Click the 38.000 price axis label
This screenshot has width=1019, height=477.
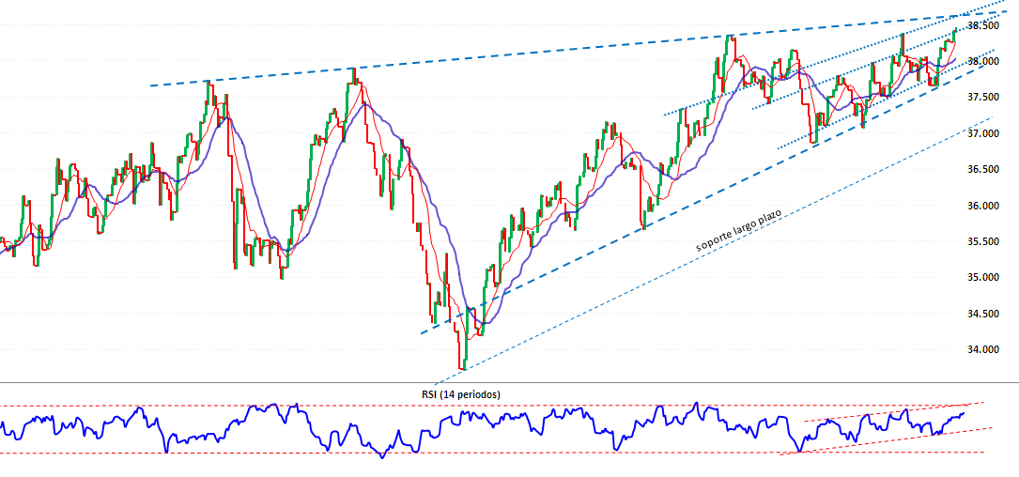click(982, 61)
